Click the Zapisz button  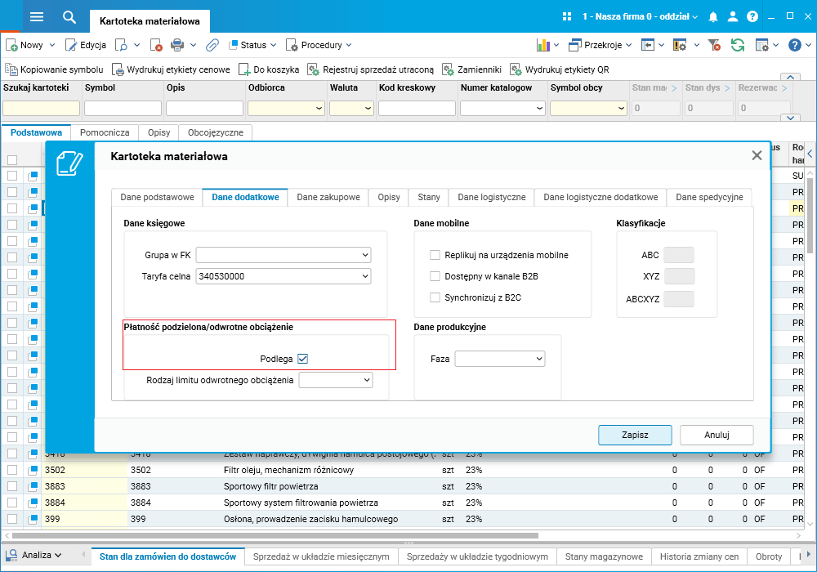(635, 435)
